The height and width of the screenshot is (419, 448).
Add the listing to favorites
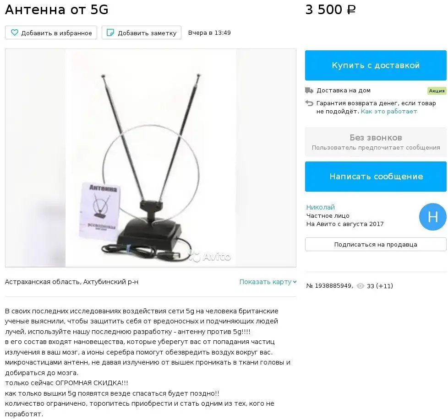pyautogui.click(x=51, y=32)
